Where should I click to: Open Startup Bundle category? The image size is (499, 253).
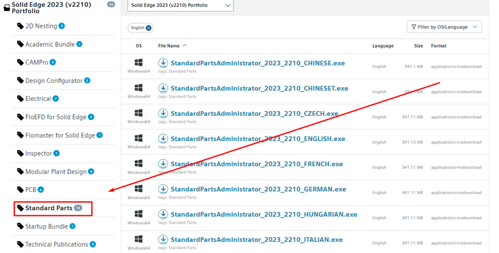tap(47, 226)
